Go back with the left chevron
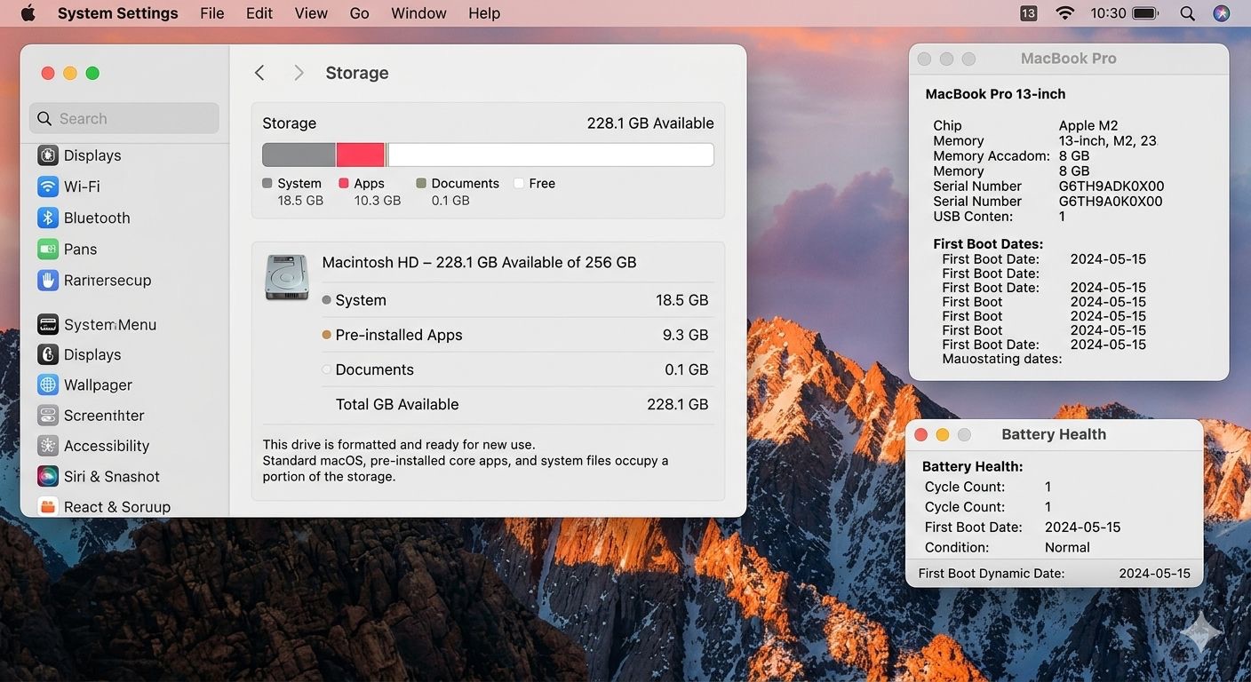The image size is (1251, 682). click(259, 73)
